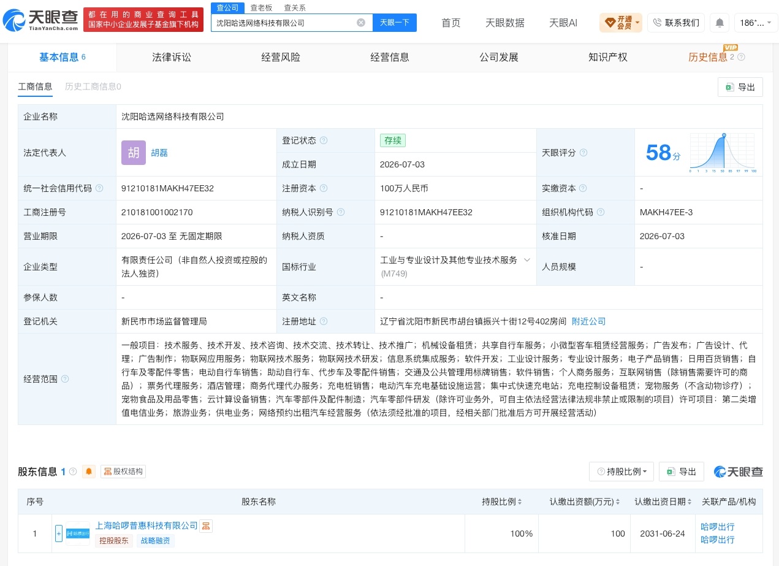The height and width of the screenshot is (566, 779).
Task: Click the notification bell icon in the header
Action: click(x=720, y=23)
